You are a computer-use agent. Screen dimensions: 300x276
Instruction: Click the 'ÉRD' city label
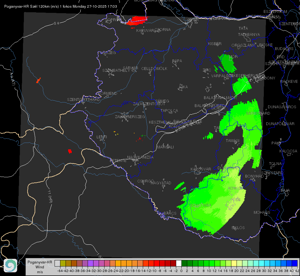pos(281,57)
